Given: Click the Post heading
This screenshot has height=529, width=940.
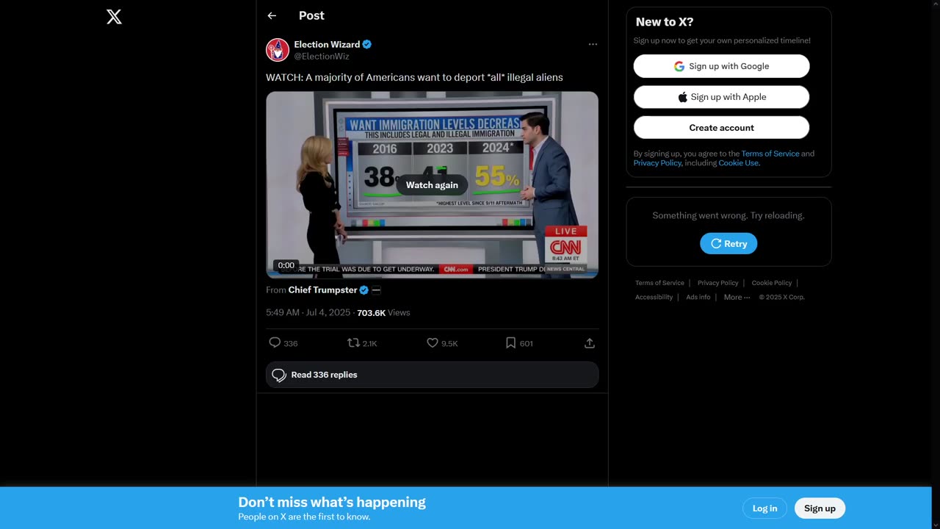Looking at the screenshot, I should pos(311,15).
